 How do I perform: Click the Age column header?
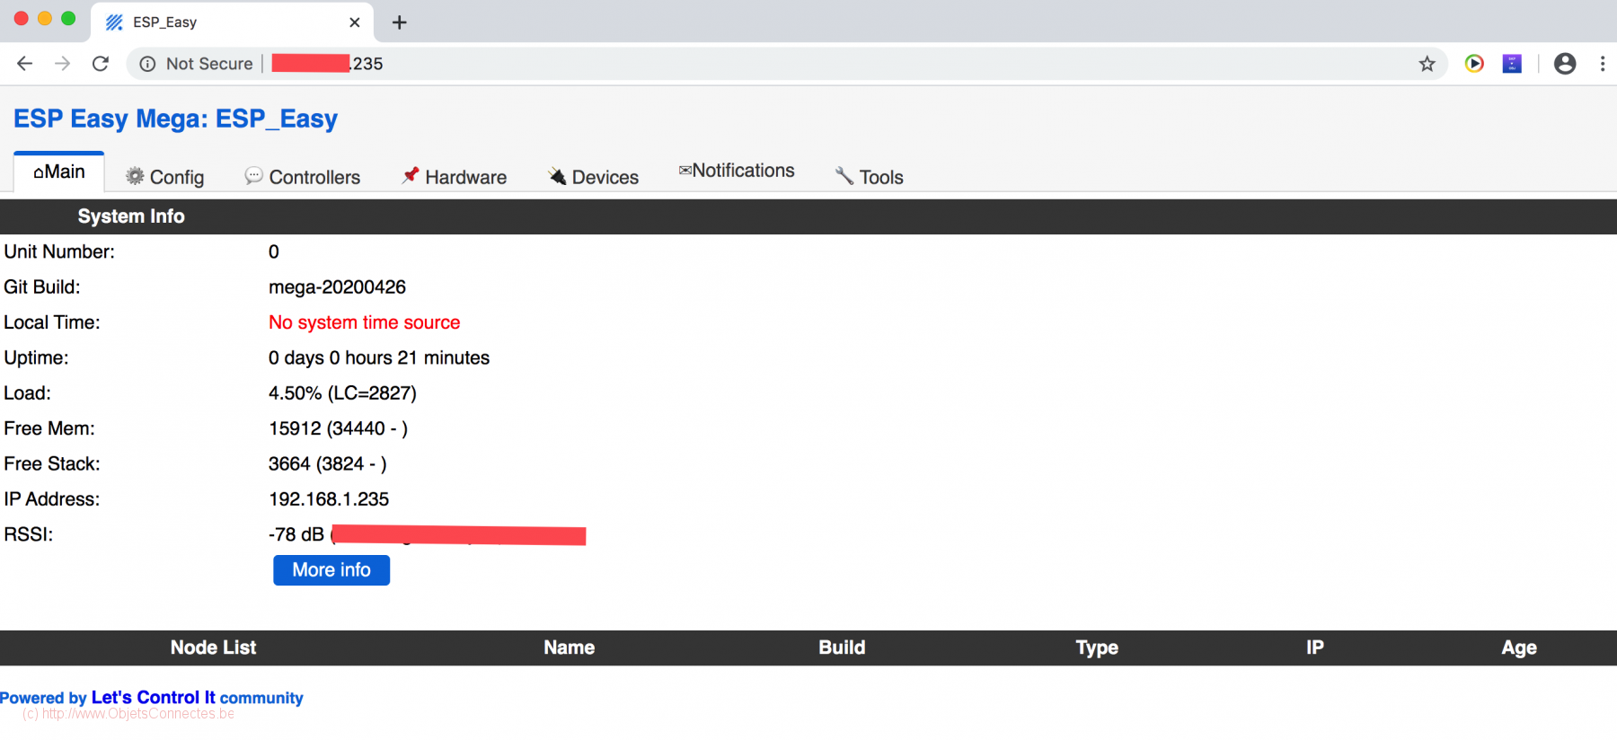(x=1519, y=647)
